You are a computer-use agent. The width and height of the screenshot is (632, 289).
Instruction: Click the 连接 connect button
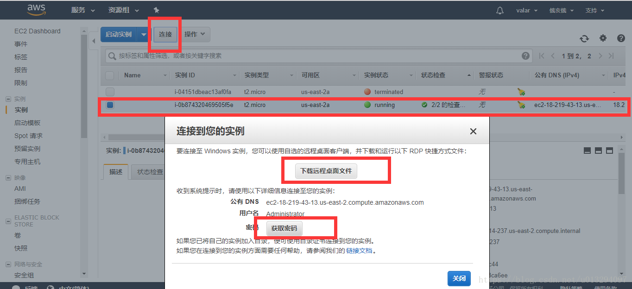[165, 34]
